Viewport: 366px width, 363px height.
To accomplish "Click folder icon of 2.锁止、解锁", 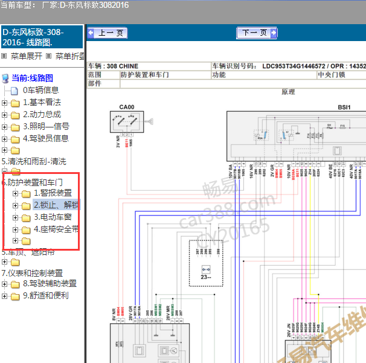I will click(26, 206).
